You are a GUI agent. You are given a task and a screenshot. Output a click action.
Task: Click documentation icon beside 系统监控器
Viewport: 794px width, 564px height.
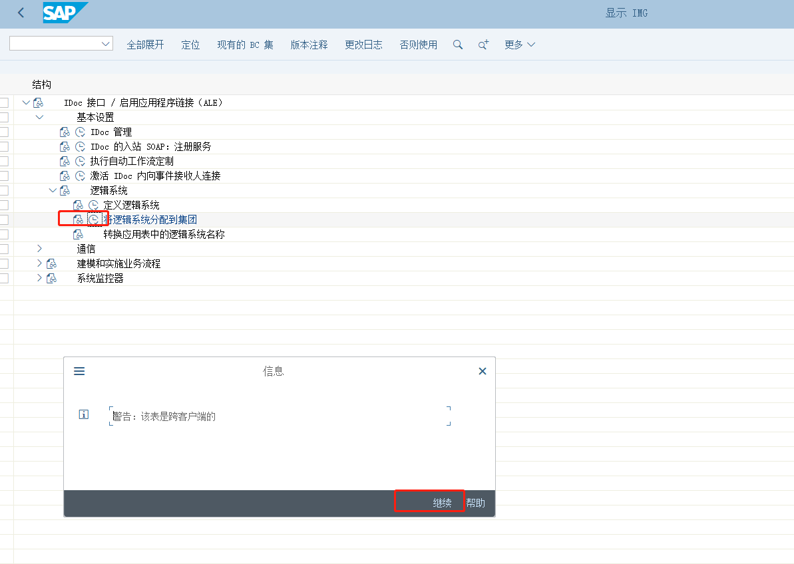coord(51,279)
